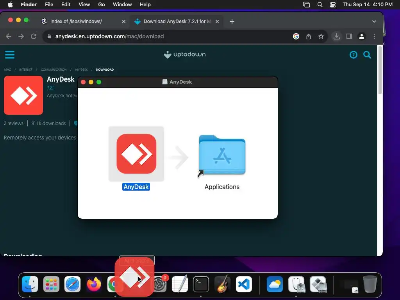The image size is (400, 300).
Task: Open a new browser tab
Action: coord(232,21)
